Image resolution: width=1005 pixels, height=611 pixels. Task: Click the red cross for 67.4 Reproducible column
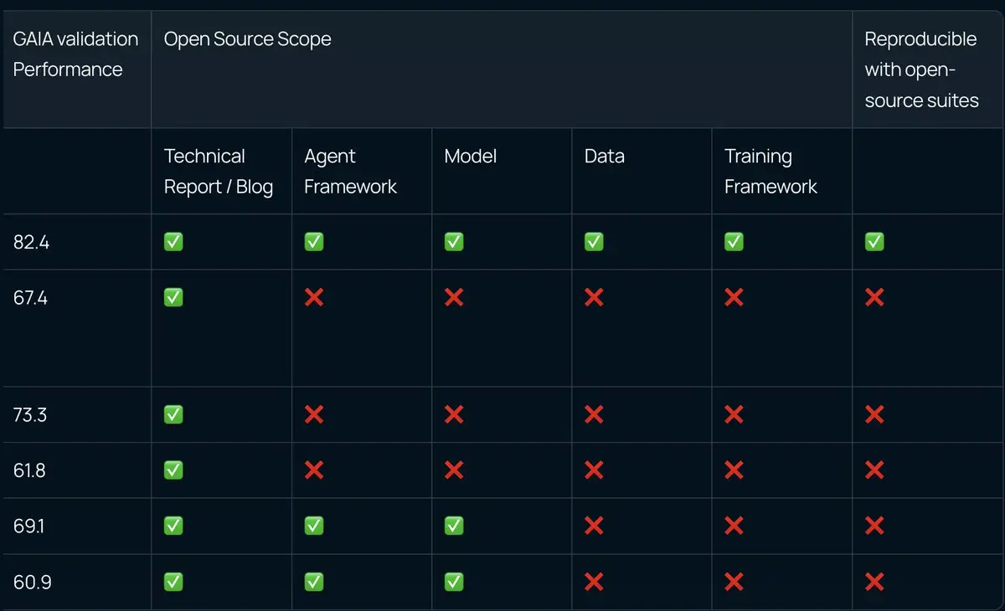(x=874, y=297)
